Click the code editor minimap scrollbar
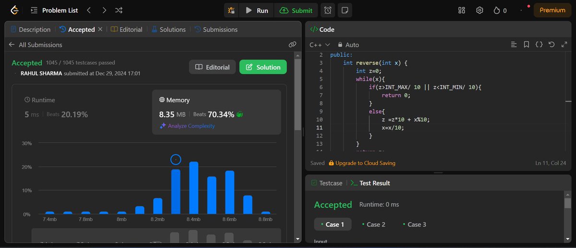The height and width of the screenshot is (248, 576). 568,101
